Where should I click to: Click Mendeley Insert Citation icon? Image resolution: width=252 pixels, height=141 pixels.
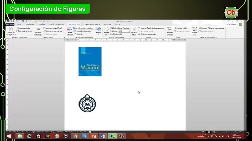point(70,31)
